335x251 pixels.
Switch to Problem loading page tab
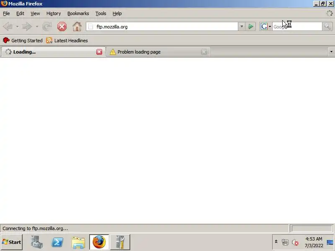coord(158,52)
